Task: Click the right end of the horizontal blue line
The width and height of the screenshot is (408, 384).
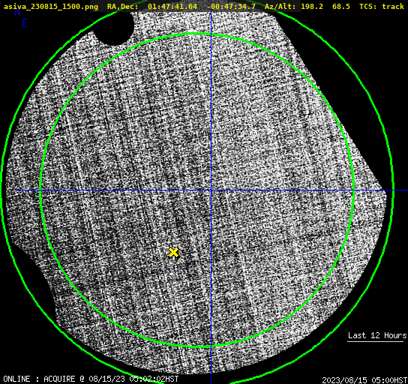Action: pyautogui.click(x=406, y=190)
